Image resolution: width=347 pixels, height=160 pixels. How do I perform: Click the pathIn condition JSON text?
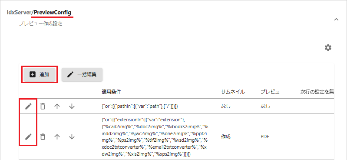pos(140,107)
